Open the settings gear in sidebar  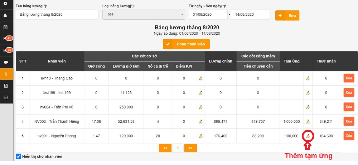click(x=5, y=4)
